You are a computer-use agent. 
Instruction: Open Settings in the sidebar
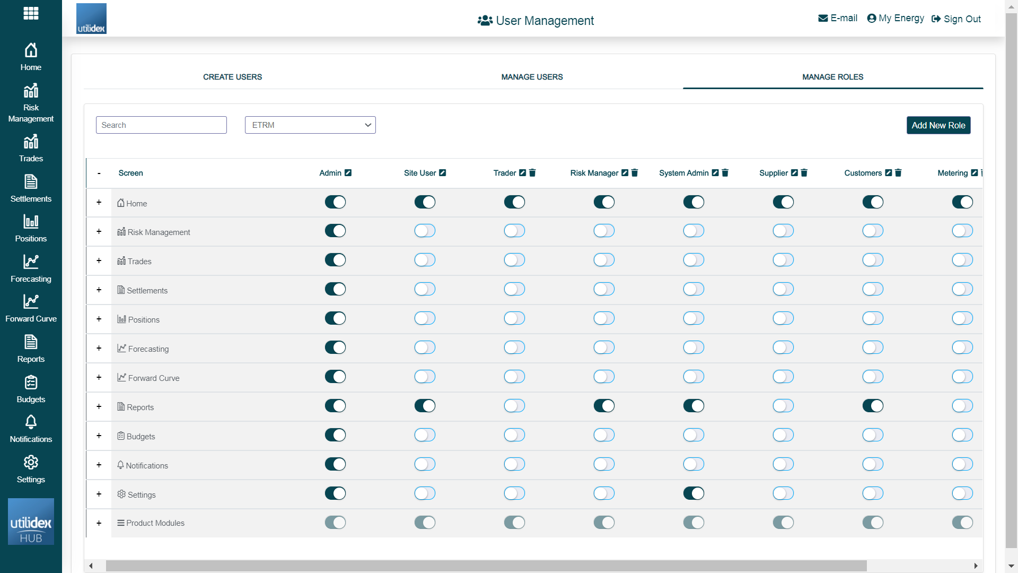(x=31, y=469)
